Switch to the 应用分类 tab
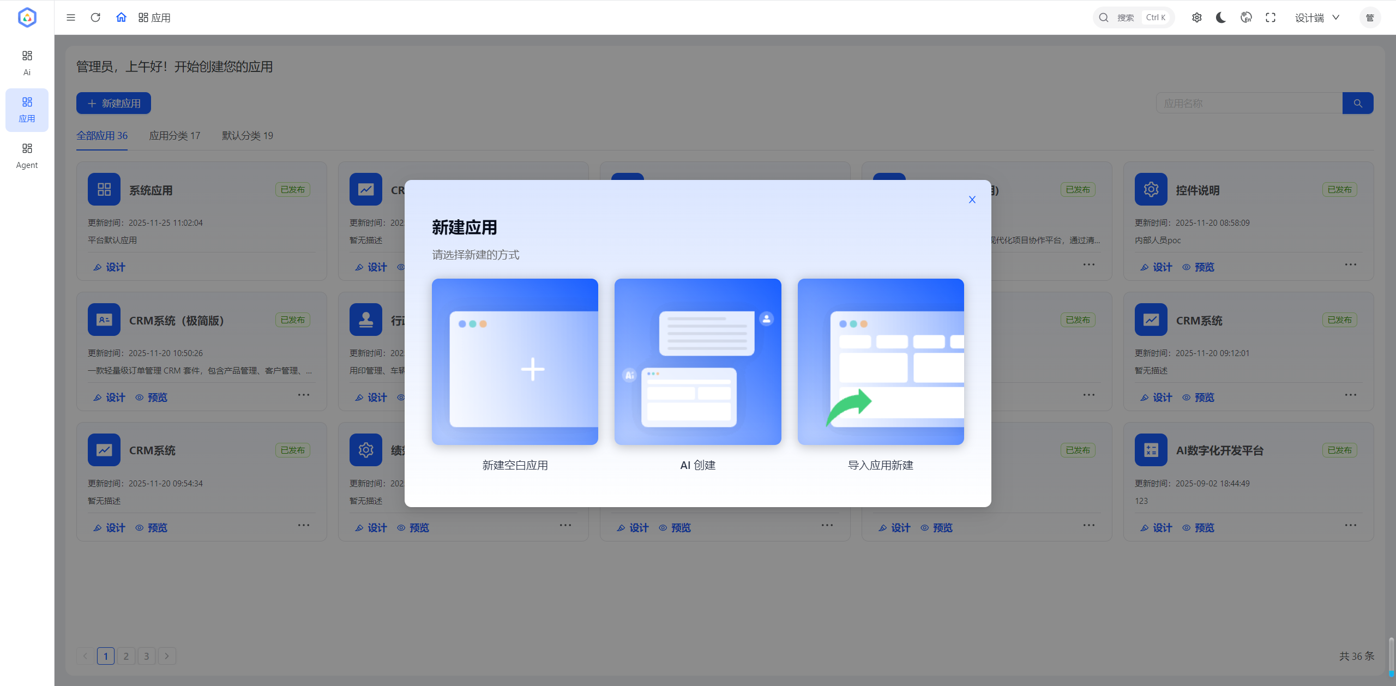 point(174,135)
